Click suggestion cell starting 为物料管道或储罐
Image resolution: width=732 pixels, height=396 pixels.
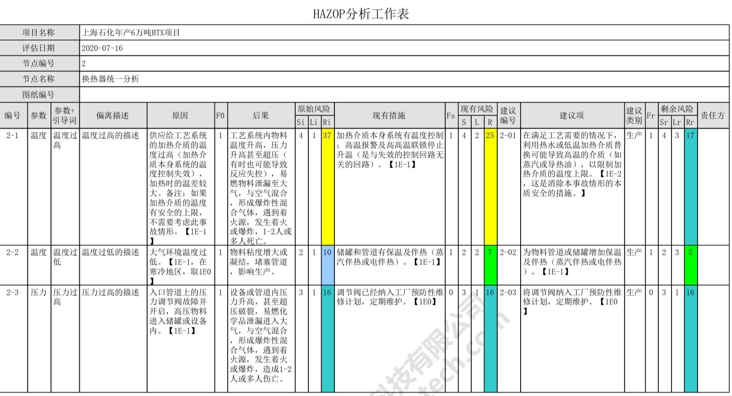pyautogui.click(x=572, y=265)
